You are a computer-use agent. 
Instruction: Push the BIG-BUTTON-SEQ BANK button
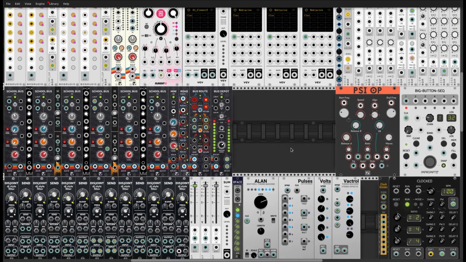pos(430,138)
